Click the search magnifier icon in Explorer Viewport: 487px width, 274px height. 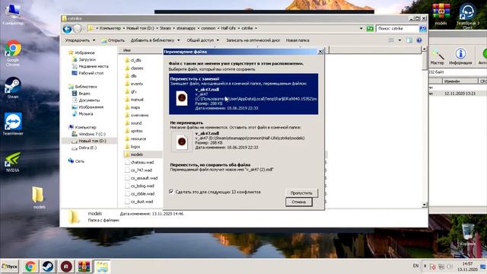pos(422,29)
